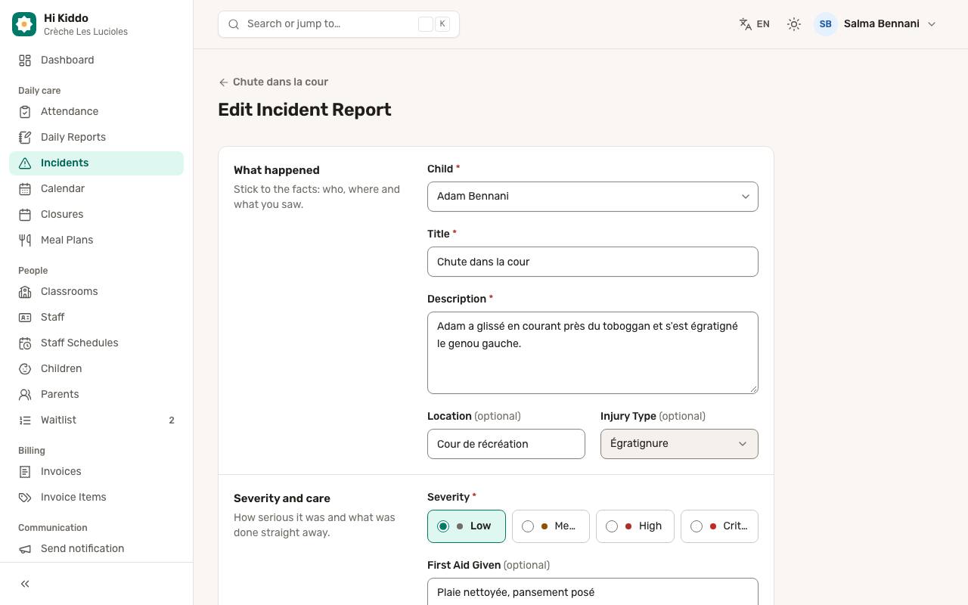
Task: Click the Invoices link in Billing
Action: [x=96, y=472]
